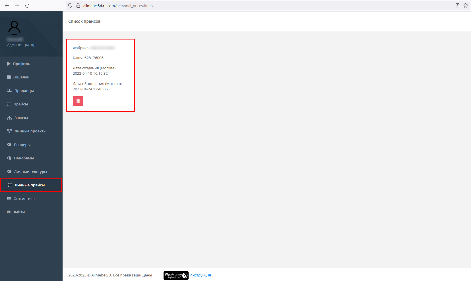Open the Кошелек menu item

tap(31, 77)
